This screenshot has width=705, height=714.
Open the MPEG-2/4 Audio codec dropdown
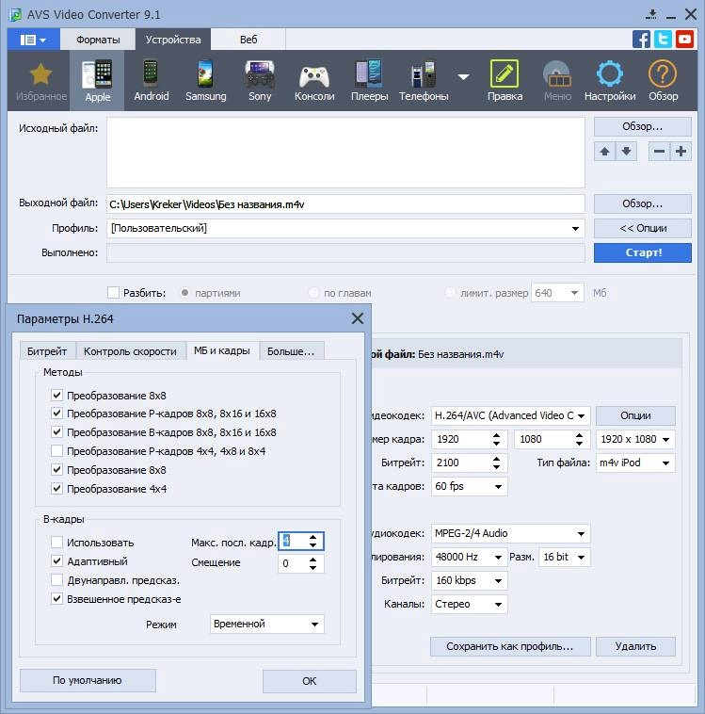[511, 533]
